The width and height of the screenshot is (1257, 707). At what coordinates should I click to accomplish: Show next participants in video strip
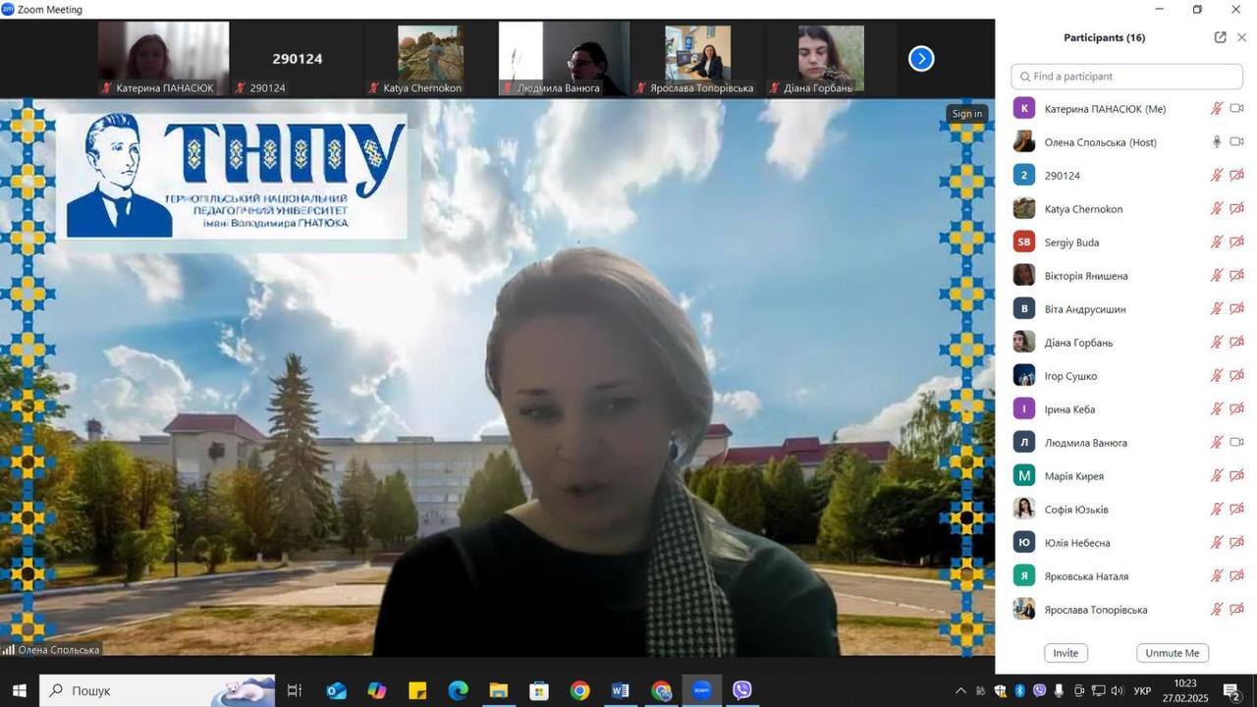coord(920,59)
